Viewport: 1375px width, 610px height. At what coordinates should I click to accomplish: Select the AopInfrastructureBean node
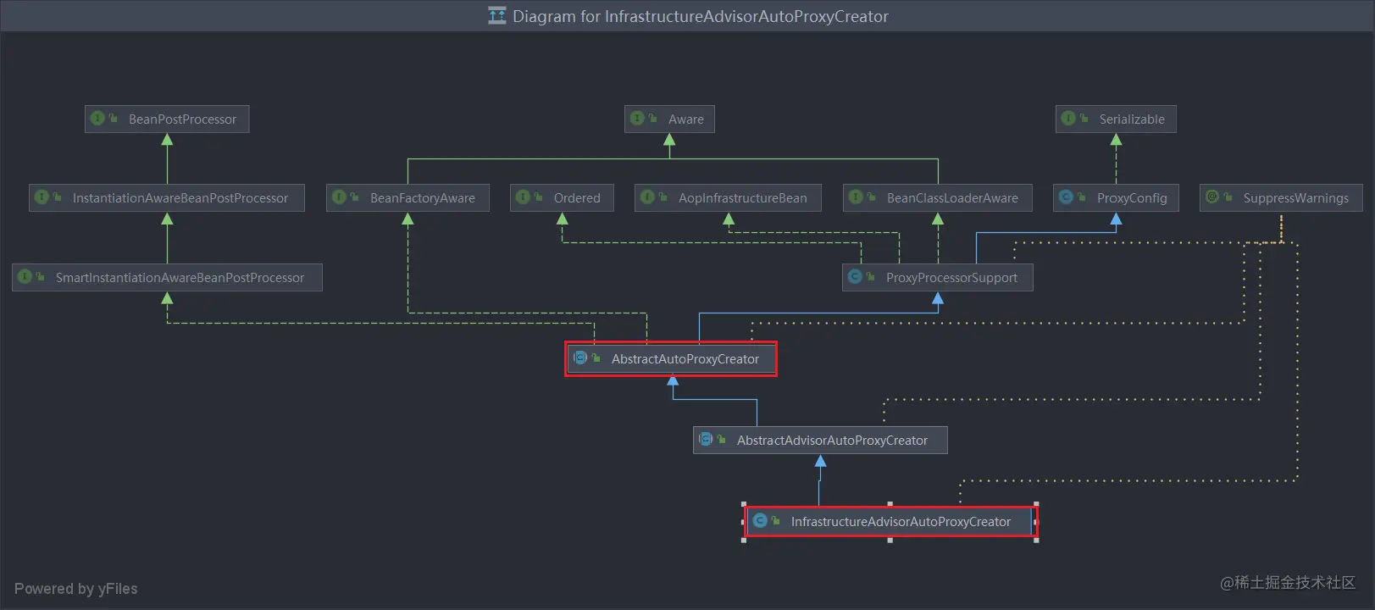pyautogui.click(x=729, y=197)
